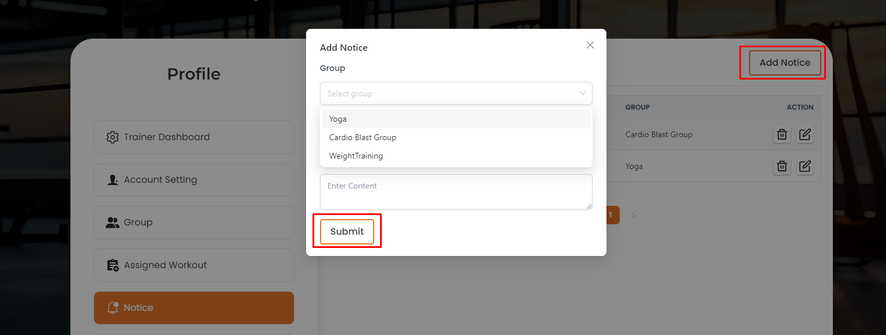The image size is (886, 335).
Task: Click the Enter Content text area
Action: click(456, 192)
